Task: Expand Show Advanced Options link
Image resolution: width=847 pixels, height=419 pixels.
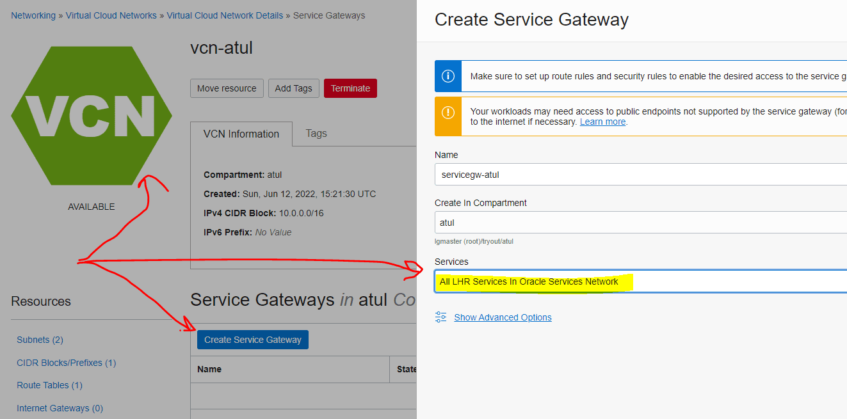Action: coord(503,317)
